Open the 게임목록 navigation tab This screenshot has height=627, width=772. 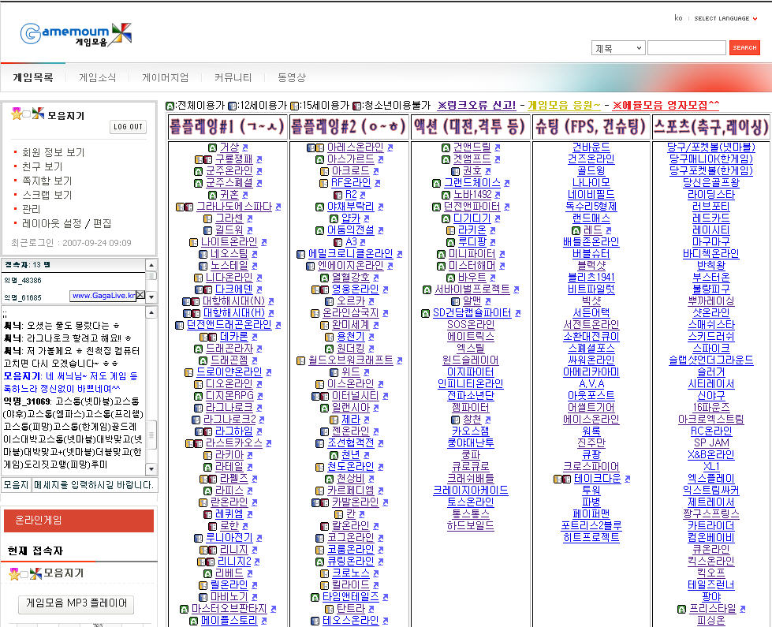click(x=33, y=77)
